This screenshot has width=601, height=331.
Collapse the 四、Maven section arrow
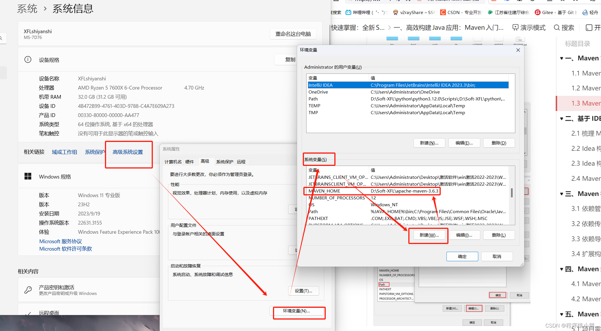(x=562, y=269)
